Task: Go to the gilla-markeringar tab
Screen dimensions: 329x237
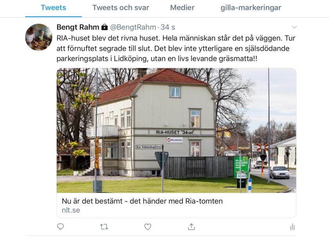Action: tap(251, 8)
